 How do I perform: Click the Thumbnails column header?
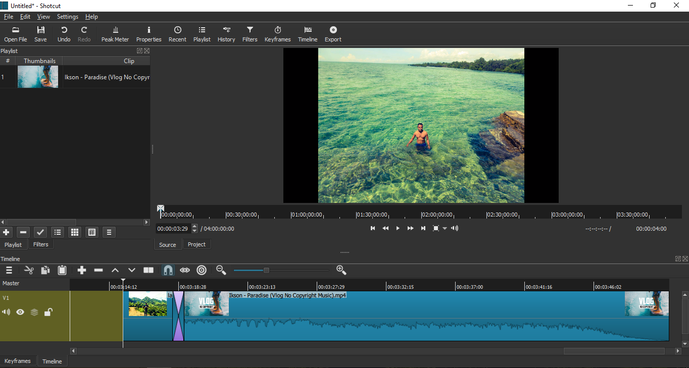pos(40,61)
